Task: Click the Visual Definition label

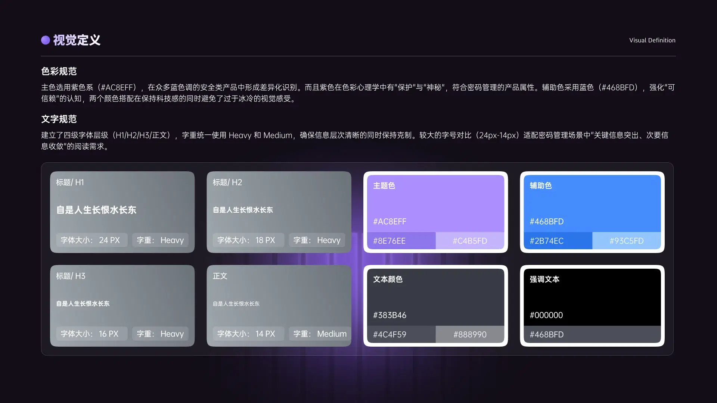Action: (x=652, y=40)
